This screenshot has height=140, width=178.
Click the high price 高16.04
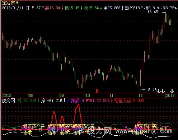pyautogui.click(x=52, y=8)
